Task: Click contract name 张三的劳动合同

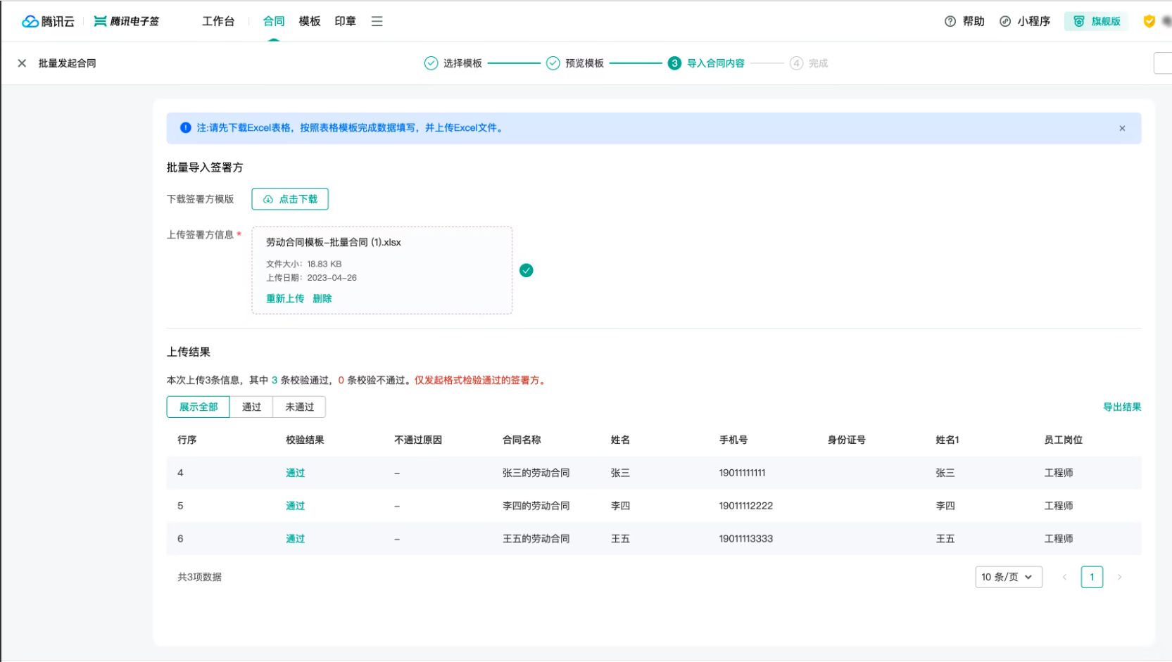Action: pos(536,473)
